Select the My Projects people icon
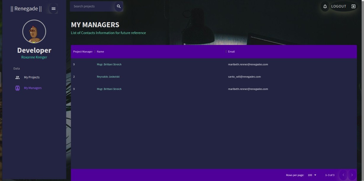 coord(17,77)
